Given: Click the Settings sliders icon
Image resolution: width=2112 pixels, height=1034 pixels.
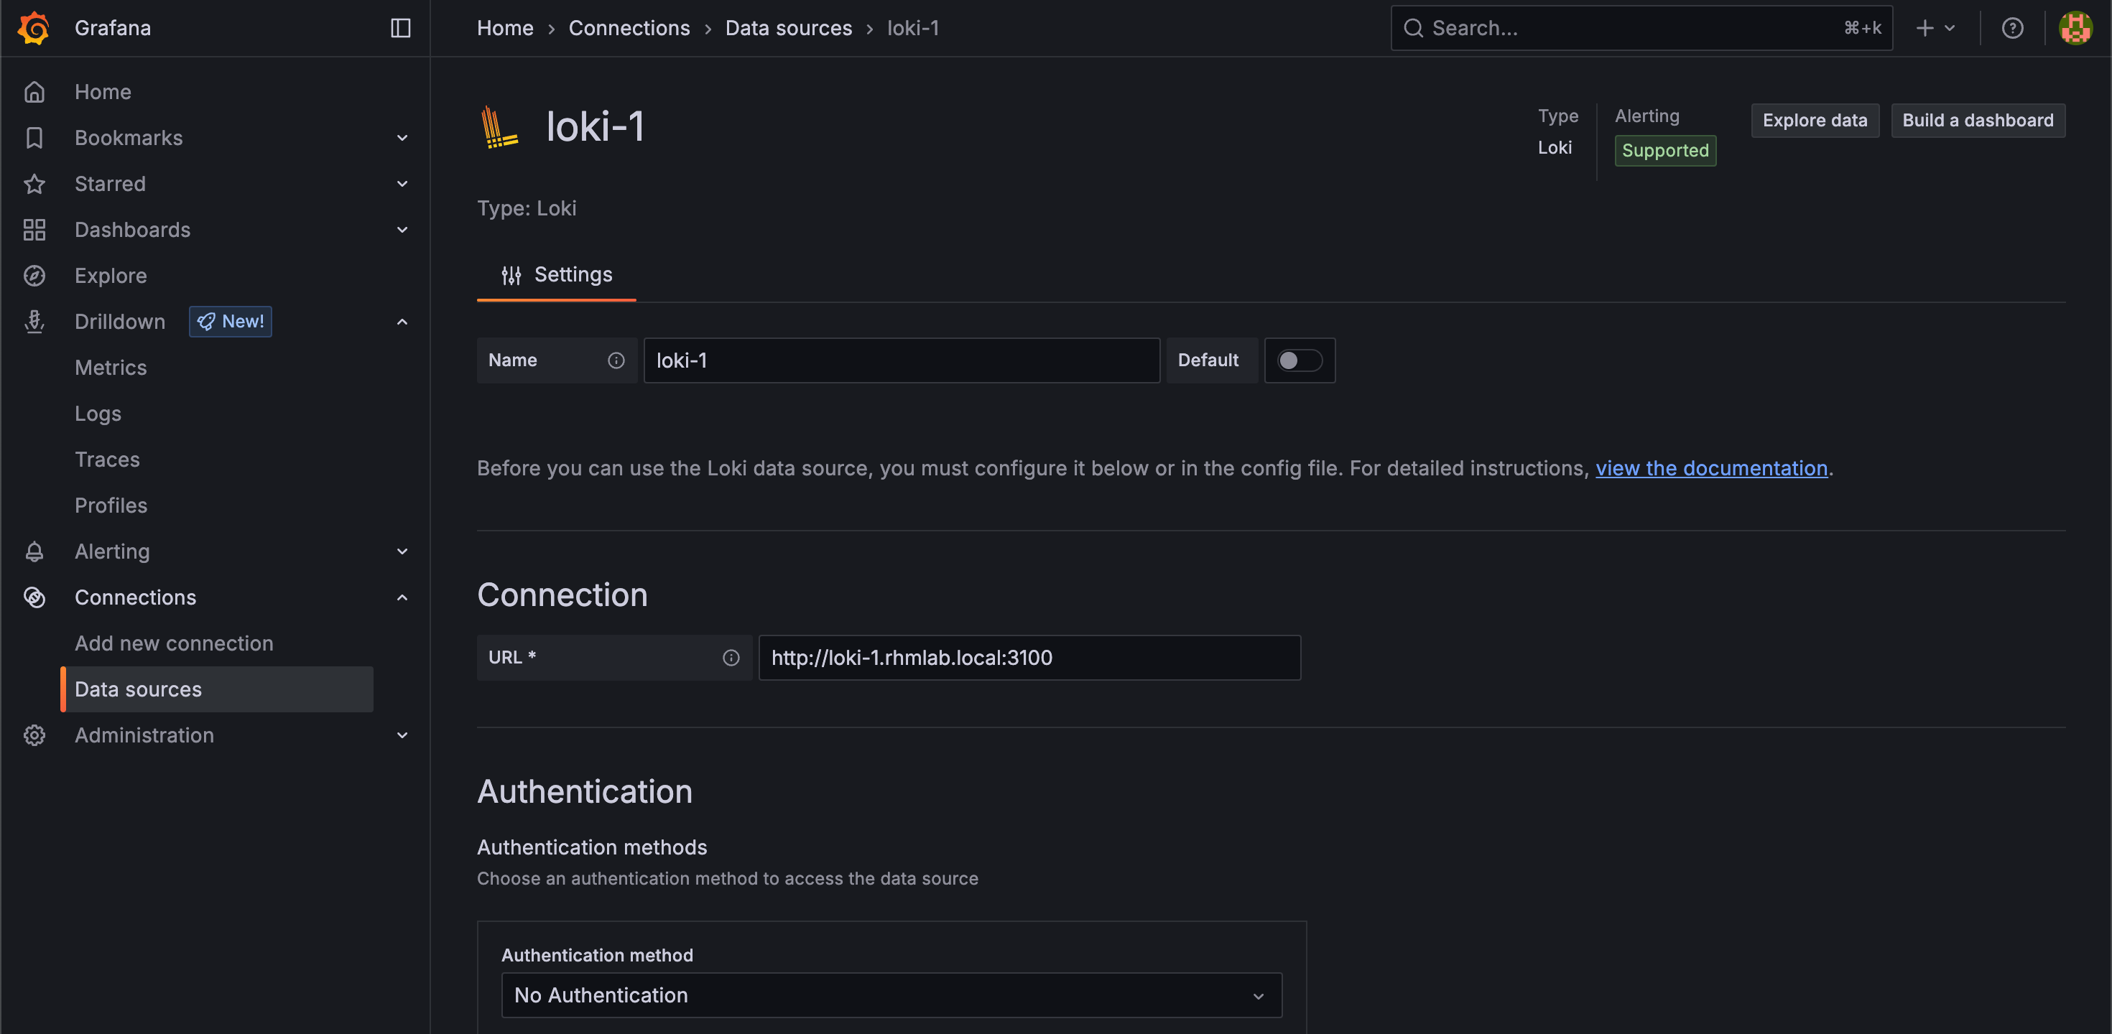Looking at the screenshot, I should point(511,275).
